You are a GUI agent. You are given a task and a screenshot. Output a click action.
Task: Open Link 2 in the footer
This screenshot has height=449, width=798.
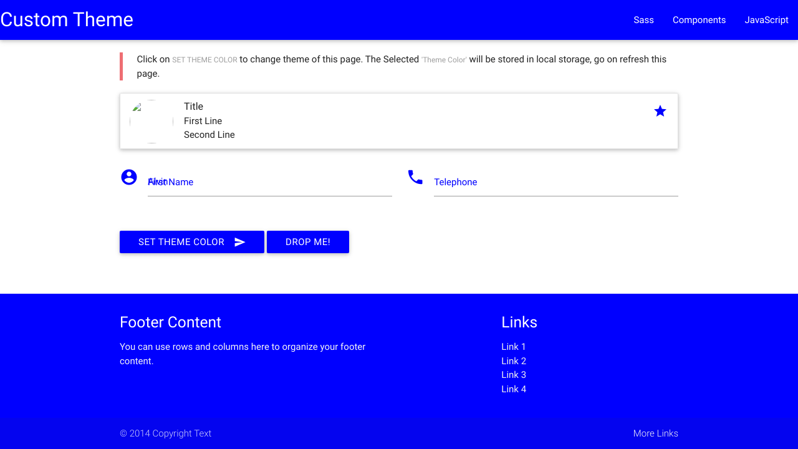coord(513,360)
